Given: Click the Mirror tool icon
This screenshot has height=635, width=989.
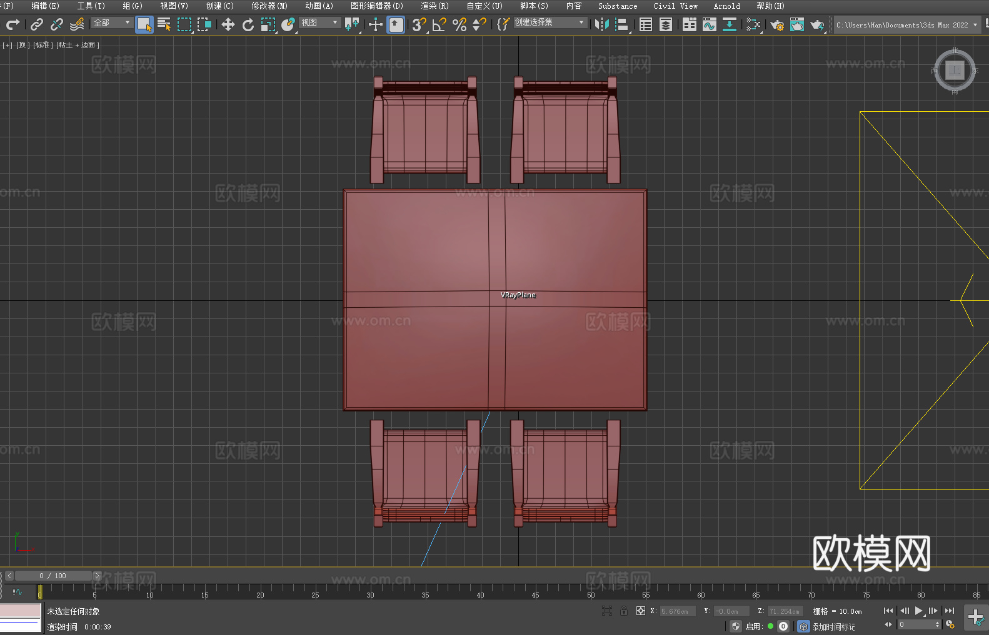Looking at the screenshot, I should click(x=602, y=24).
